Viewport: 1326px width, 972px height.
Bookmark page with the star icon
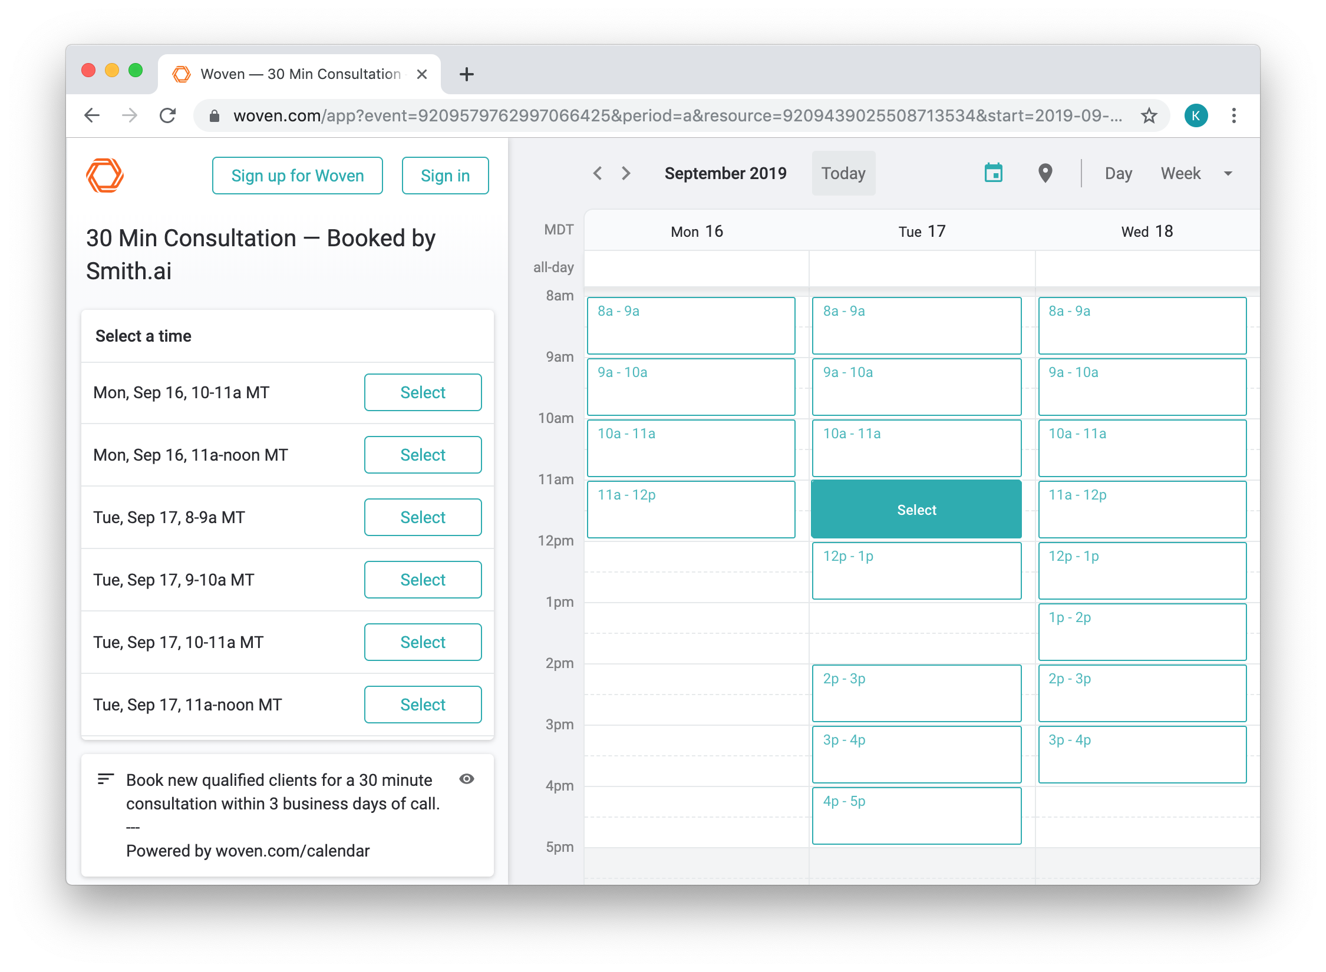pos(1149,115)
